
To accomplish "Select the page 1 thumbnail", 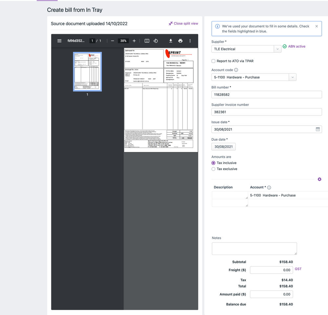I will click(87, 72).
